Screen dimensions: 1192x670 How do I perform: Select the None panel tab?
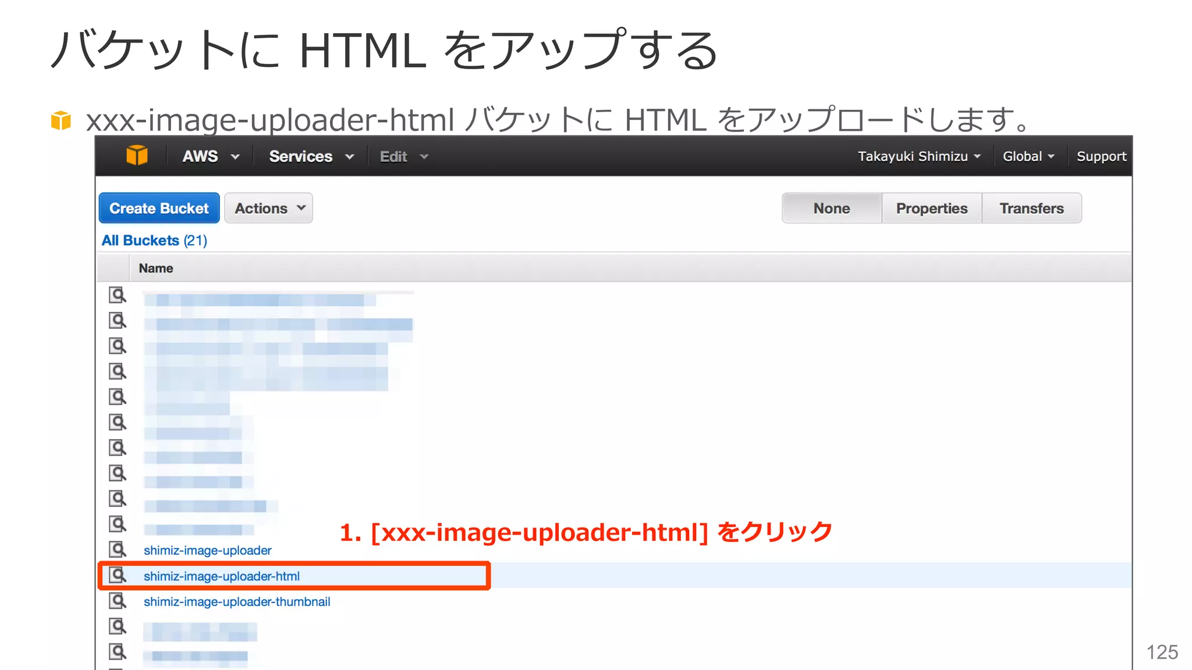(x=832, y=208)
